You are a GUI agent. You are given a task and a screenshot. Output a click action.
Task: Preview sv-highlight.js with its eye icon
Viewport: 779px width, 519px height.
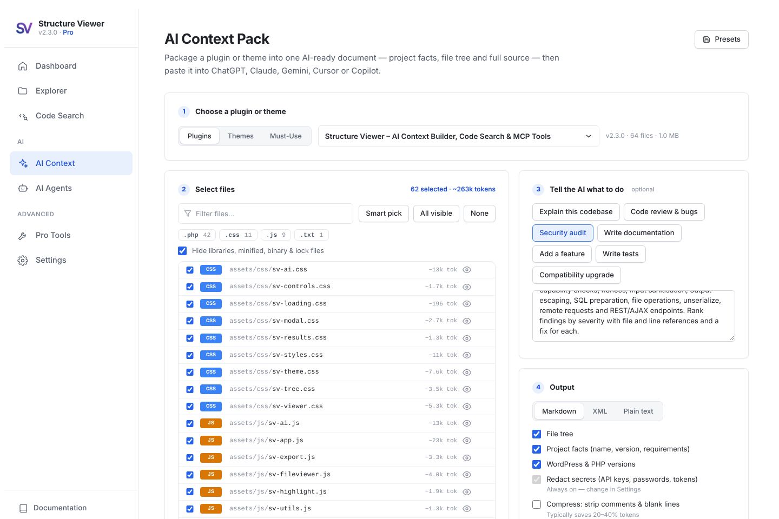click(x=467, y=492)
